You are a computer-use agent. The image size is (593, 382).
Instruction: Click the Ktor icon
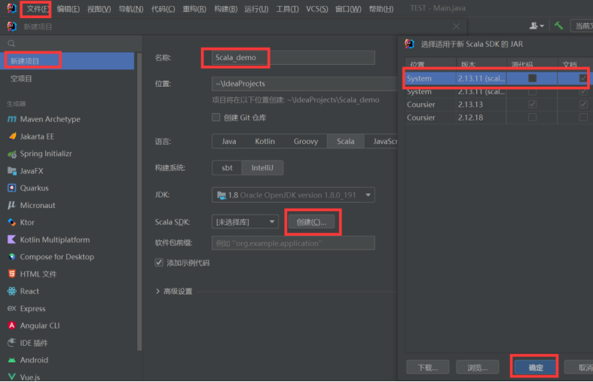click(x=12, y=222)
